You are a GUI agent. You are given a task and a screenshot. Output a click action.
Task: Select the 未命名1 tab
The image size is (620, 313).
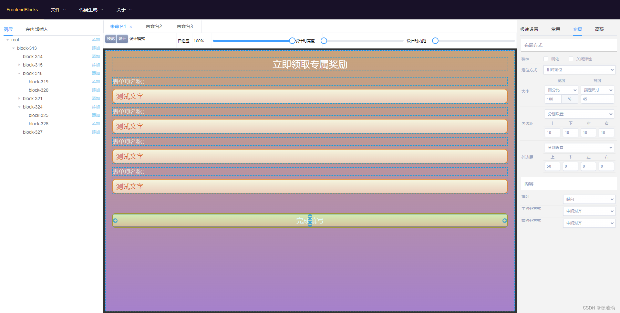118,26
